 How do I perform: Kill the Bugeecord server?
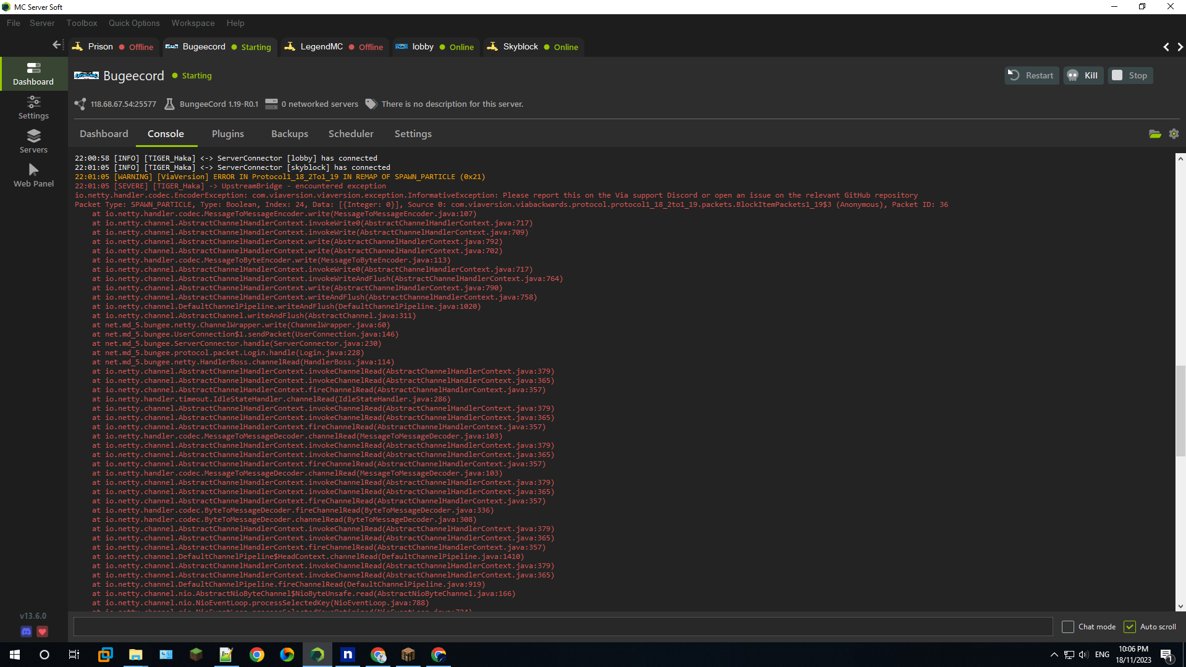[1083, 75]
